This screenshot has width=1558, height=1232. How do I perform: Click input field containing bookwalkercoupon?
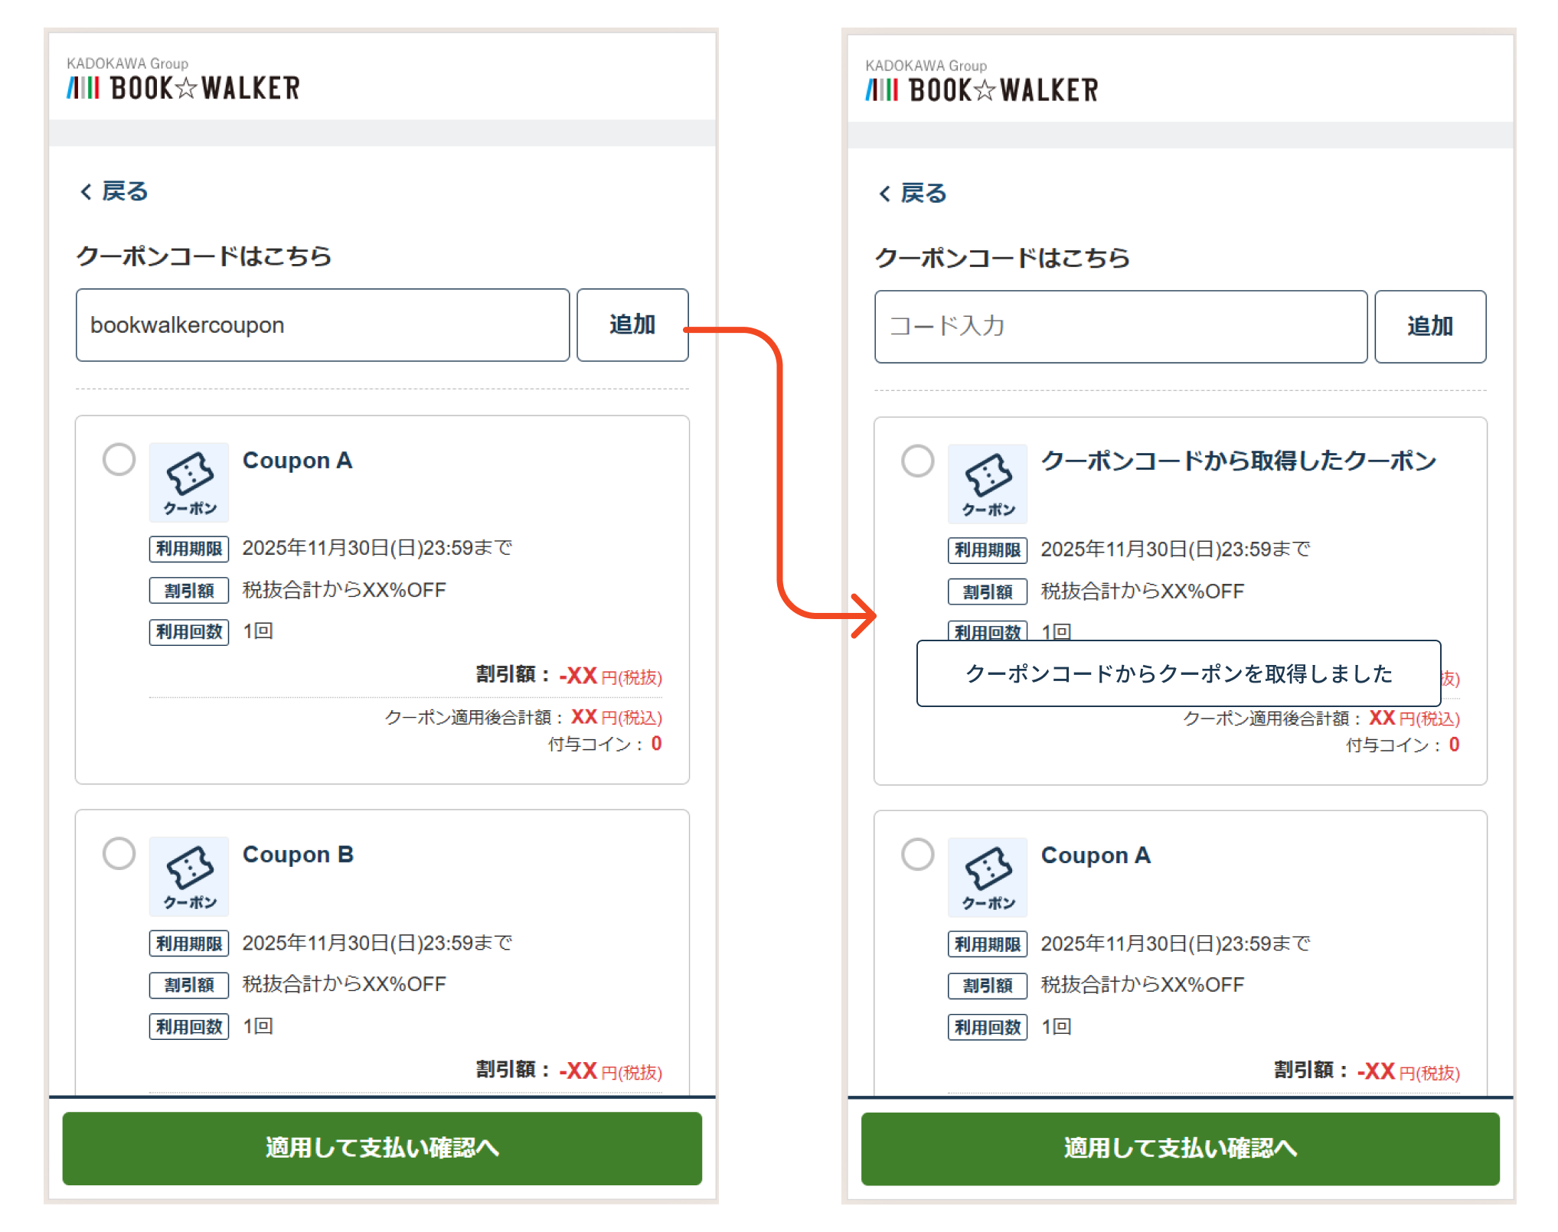click(x=322, y=325)
